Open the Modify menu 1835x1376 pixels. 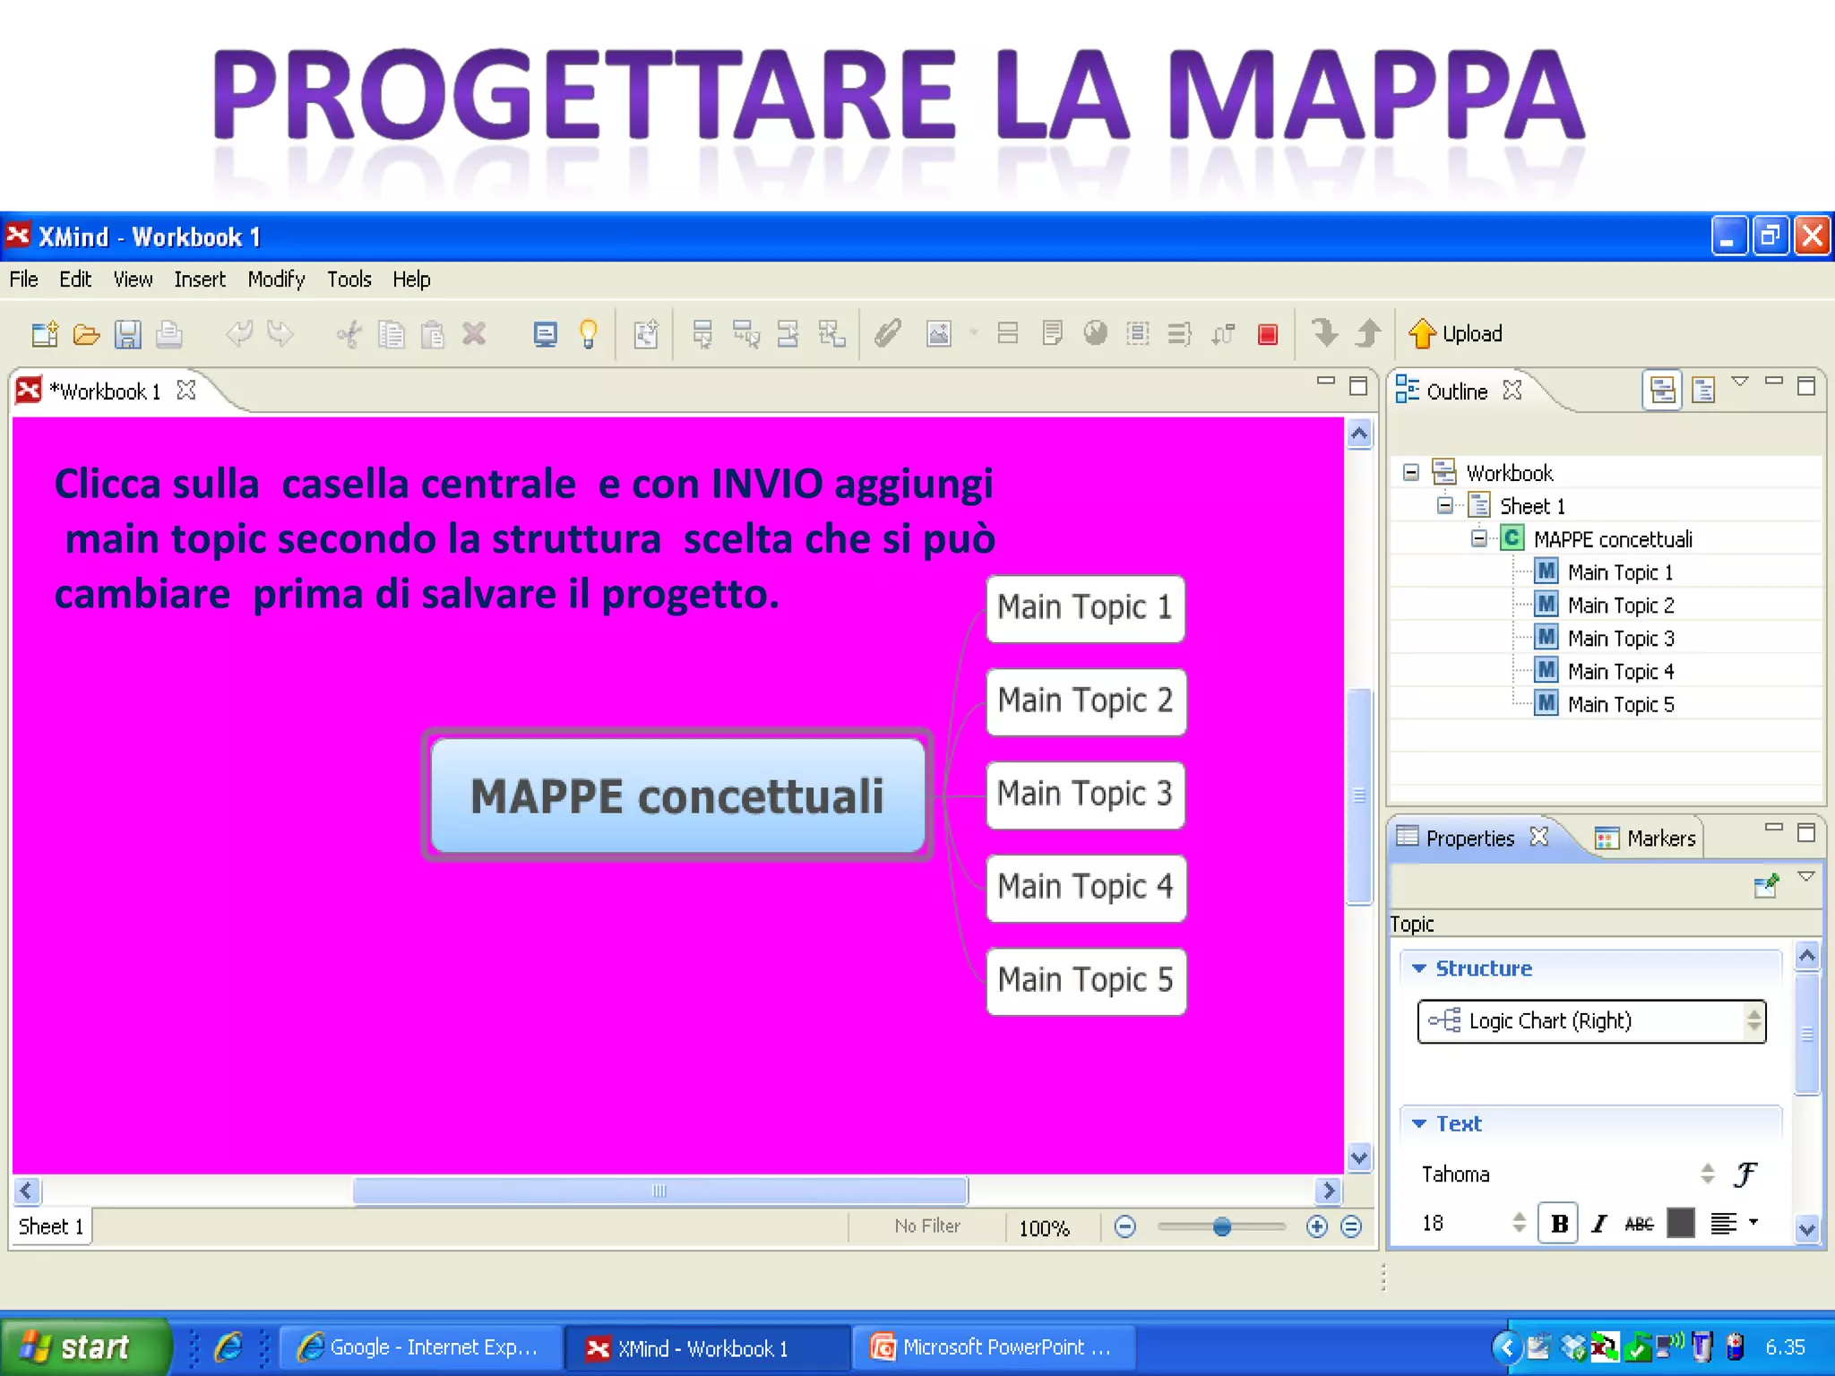tap(276, 279)
